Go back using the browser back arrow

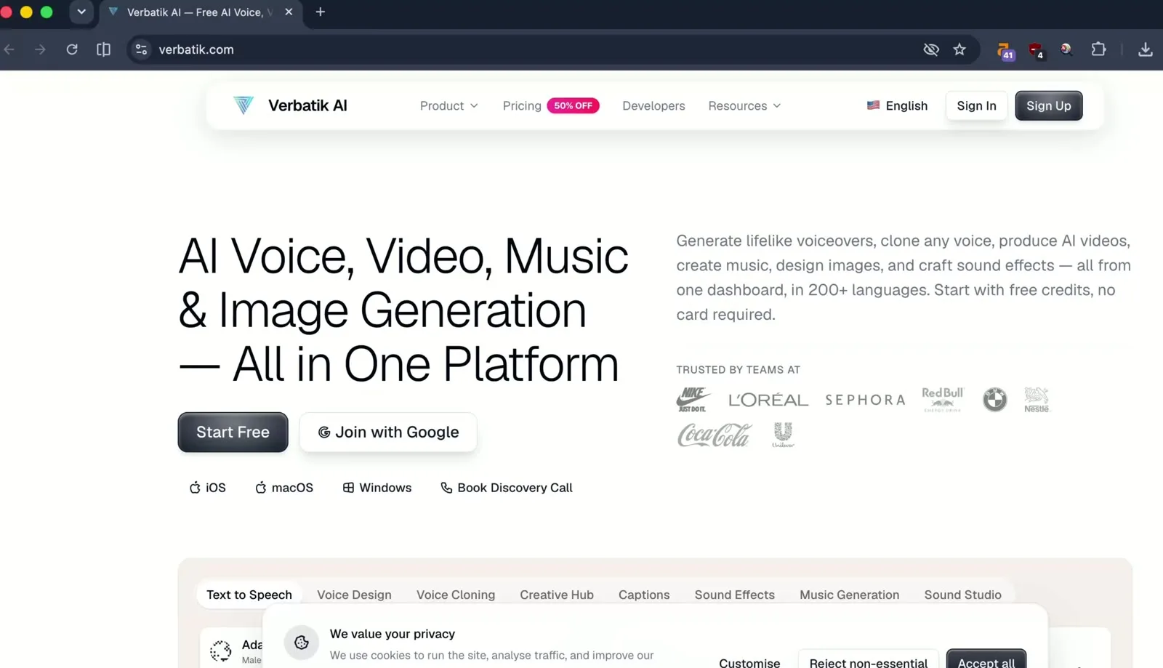[x=9, y=49]
